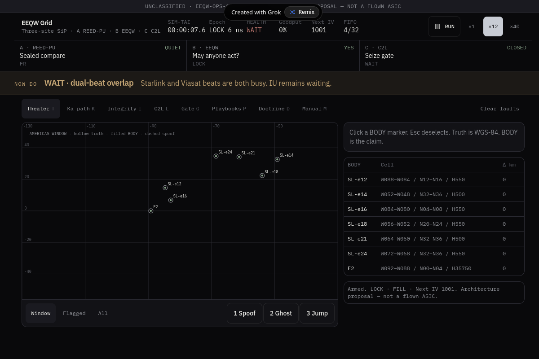539x359 pixels.
Task: Select the F2 marker on map
Action: (x=151, y=211)
